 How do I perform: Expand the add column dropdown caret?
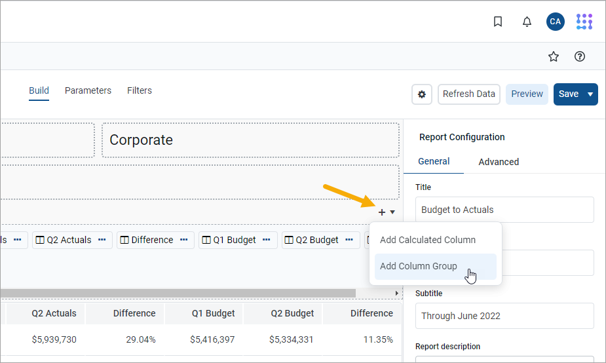tap(392, 212)
